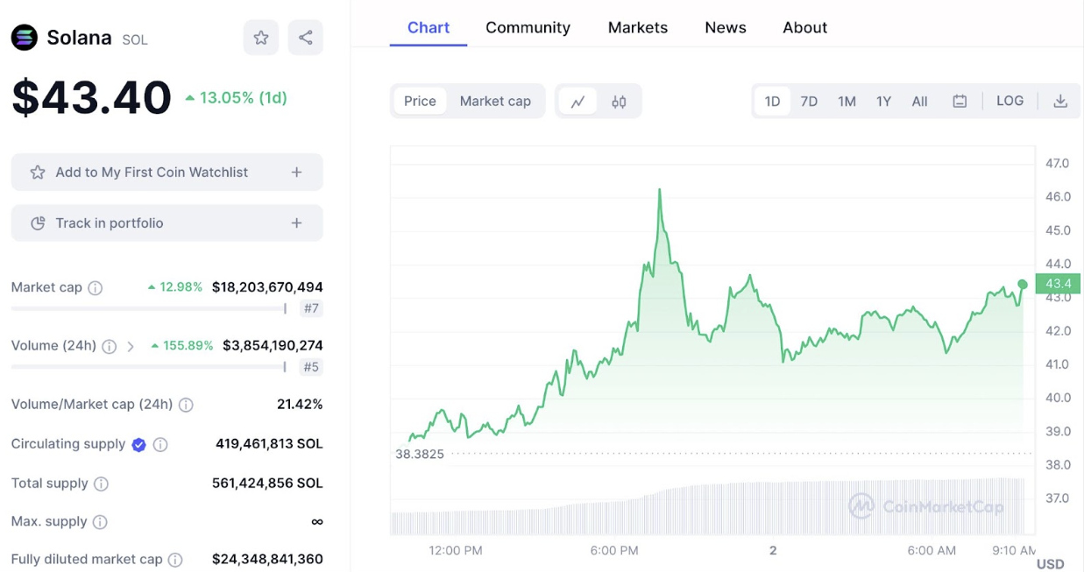Click the star favorite icon next to Solana

point(260,38)
